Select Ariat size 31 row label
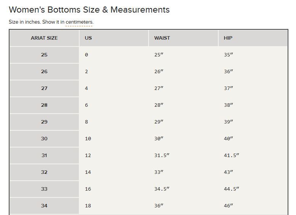Image resolution: width=296 pixels, height=215 pixels. (x=44, y=156)
